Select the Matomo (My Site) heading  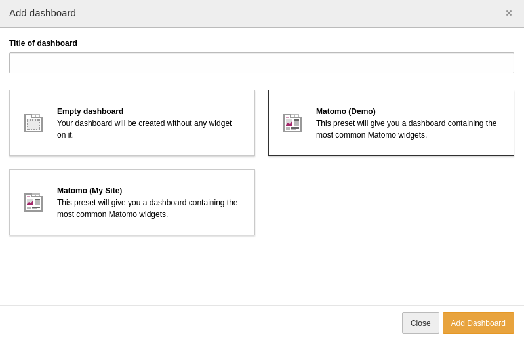click(89, 191)
